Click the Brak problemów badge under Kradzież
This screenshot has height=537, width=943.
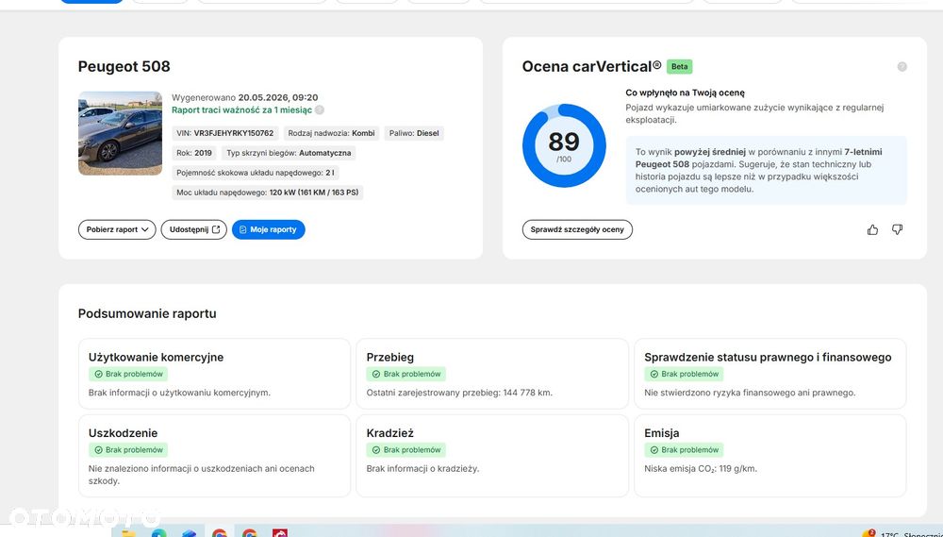coord(405,450)
